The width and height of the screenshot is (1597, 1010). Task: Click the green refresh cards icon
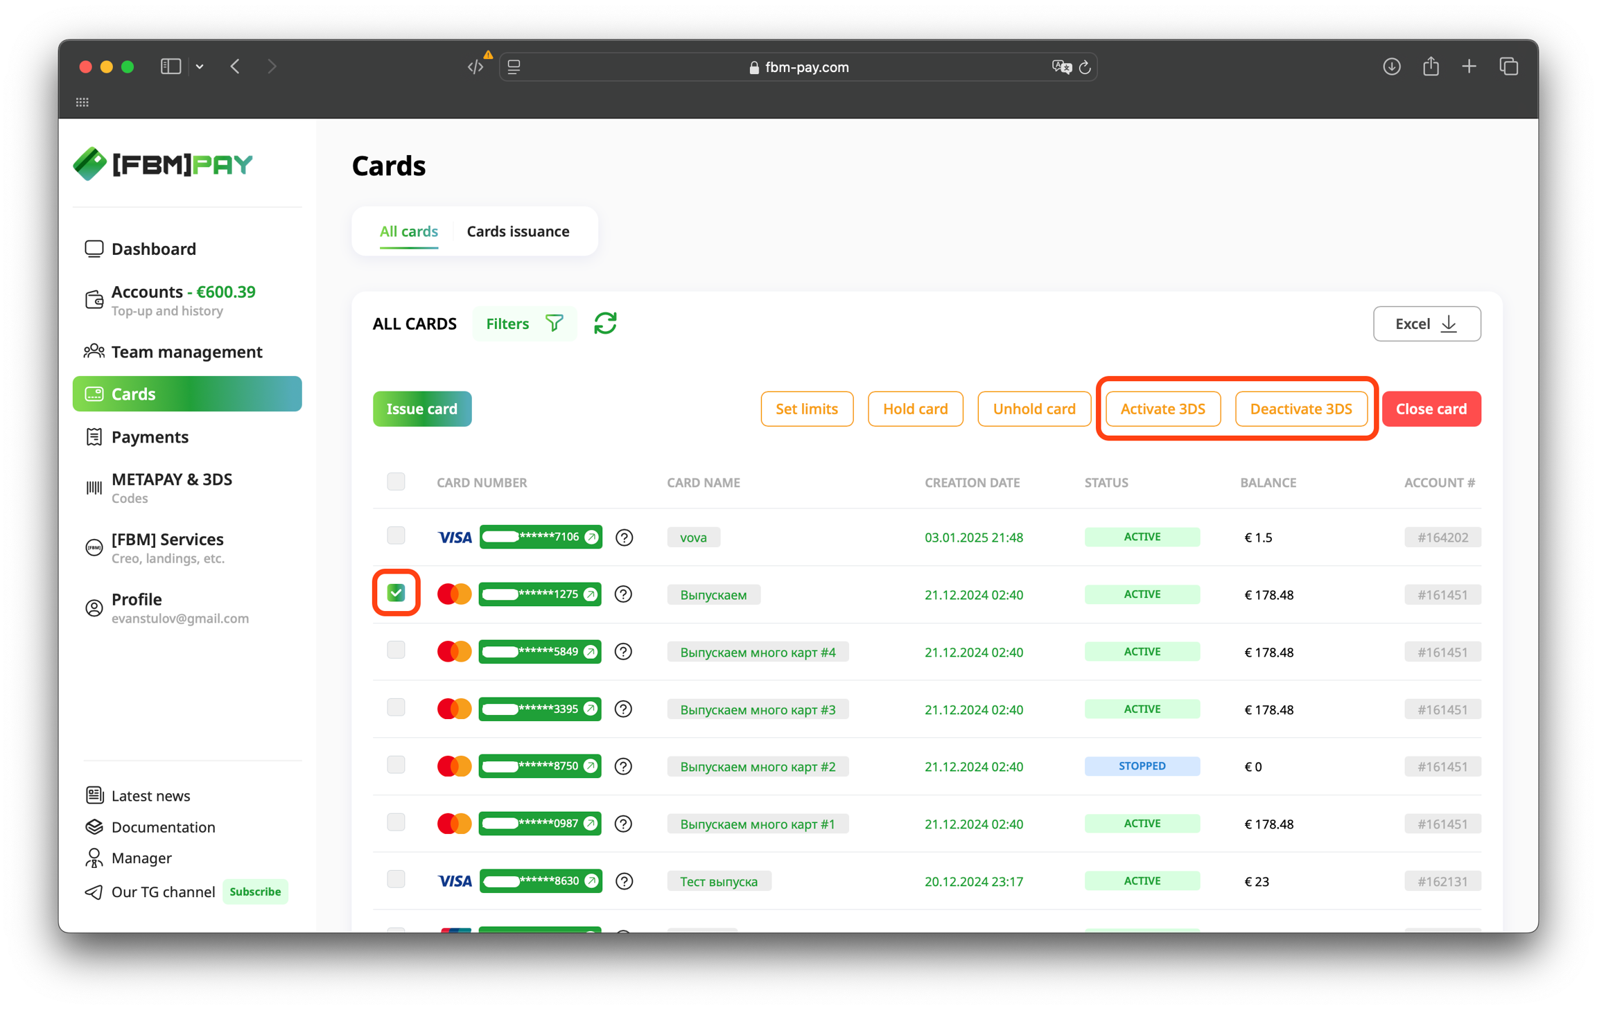point(604,324)
